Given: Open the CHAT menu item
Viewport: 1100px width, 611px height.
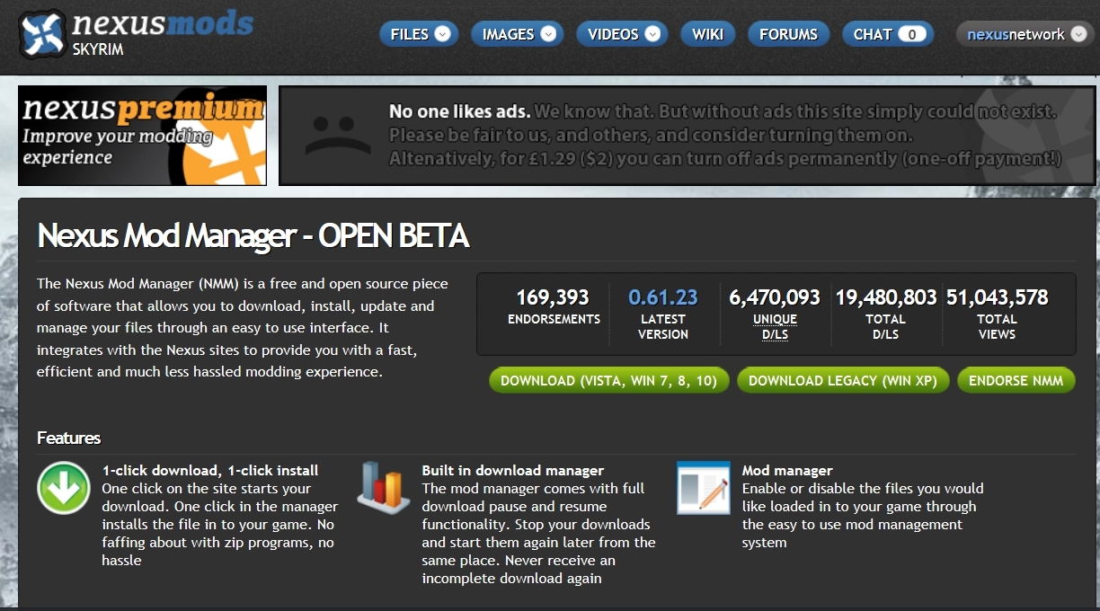Looking at the screenshot, I should [x=887, y=34].
